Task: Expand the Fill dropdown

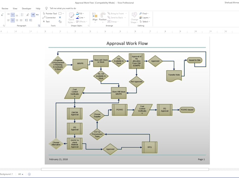Action: [x=80, y=13]
